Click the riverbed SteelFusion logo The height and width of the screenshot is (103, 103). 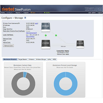tap(16, 9)
